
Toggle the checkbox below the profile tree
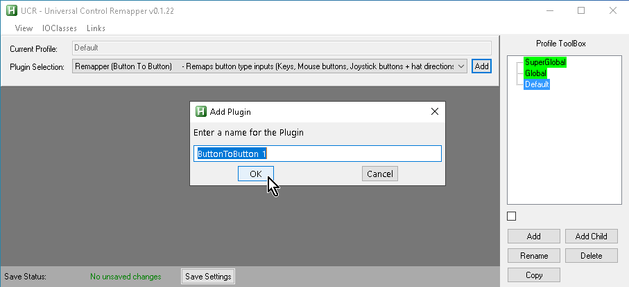(512, 216)
